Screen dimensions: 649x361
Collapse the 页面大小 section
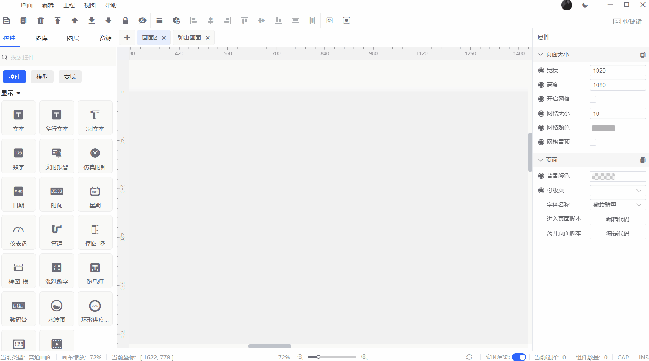click(x=541, y=55)
